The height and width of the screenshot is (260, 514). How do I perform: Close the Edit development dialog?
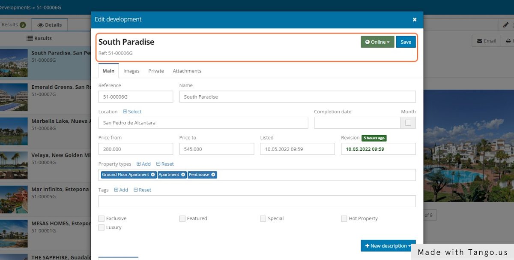coord(414,19)
